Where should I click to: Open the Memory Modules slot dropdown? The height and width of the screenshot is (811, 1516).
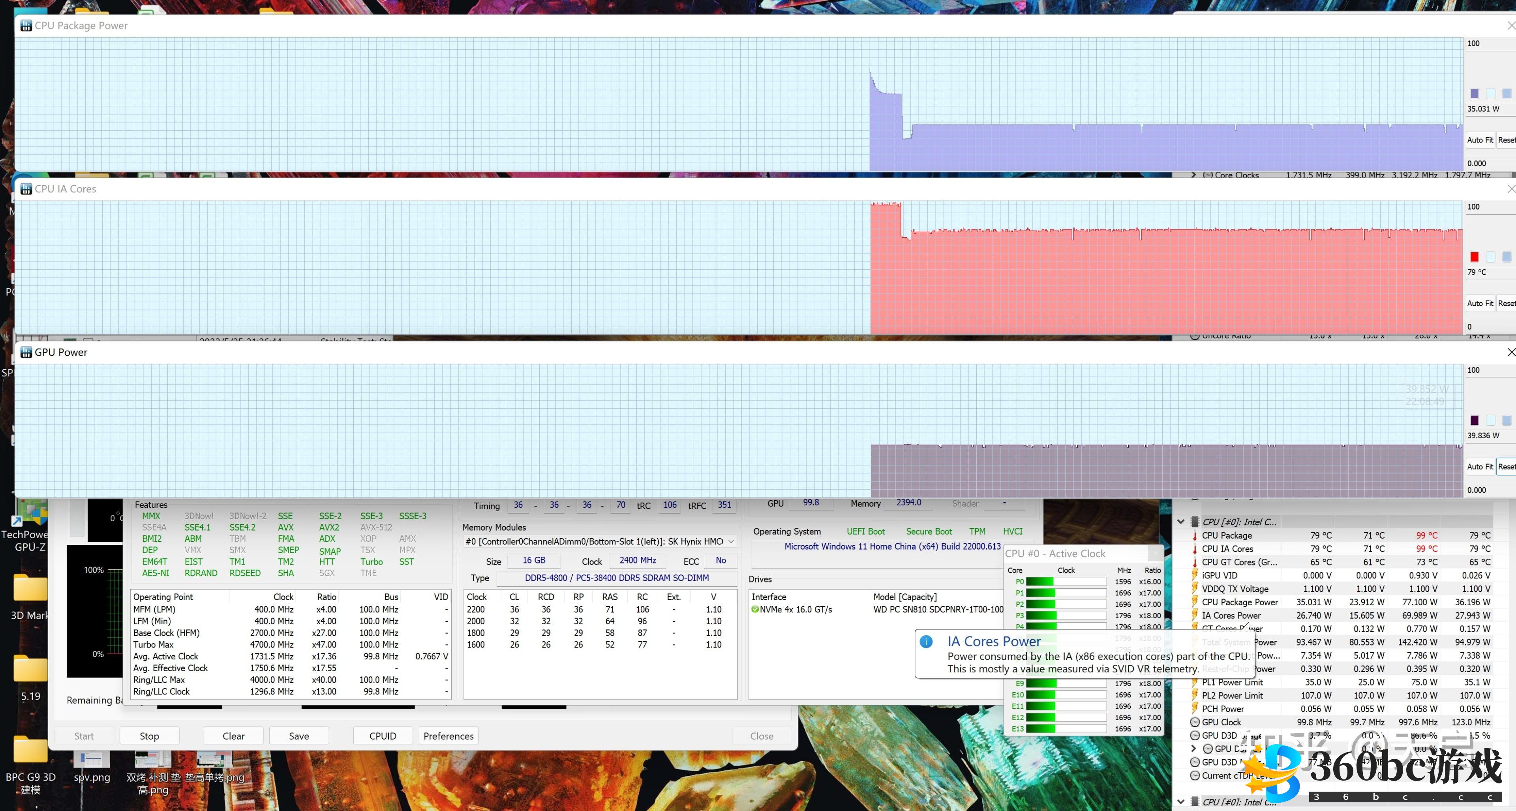731,541
